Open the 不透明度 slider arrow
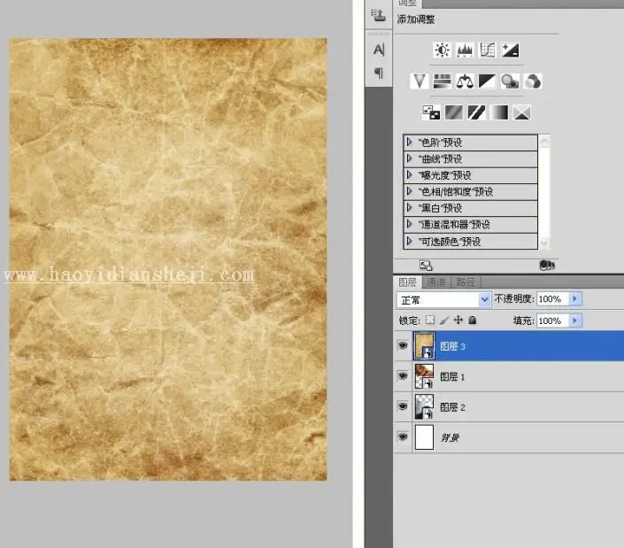The width and height of the screenshot is (624, 548). pyautogui.click(x=575, y=298)
